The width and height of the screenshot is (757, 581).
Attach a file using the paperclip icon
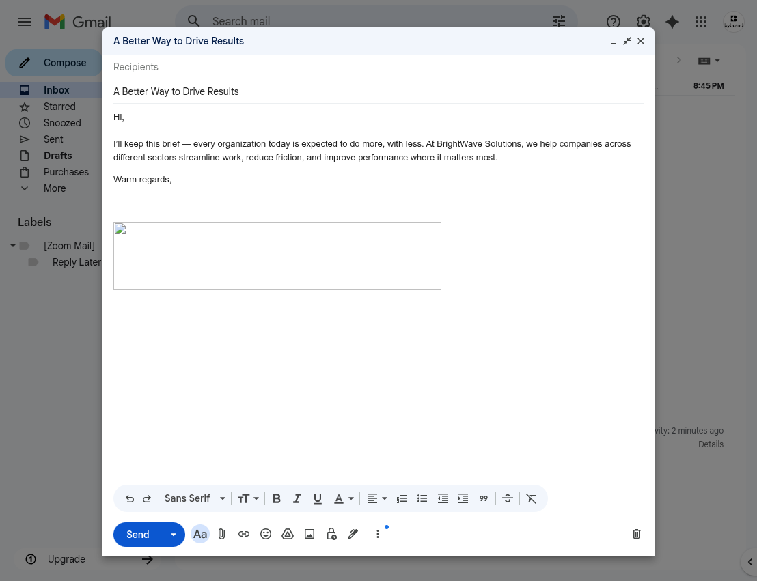221,534
